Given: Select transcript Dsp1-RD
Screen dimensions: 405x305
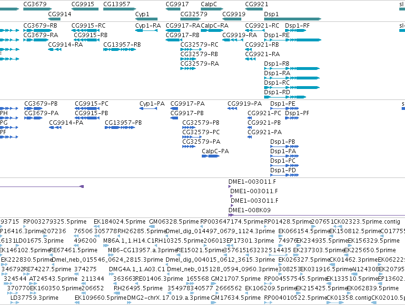Looking at the screenshot, I should [277, 92].
